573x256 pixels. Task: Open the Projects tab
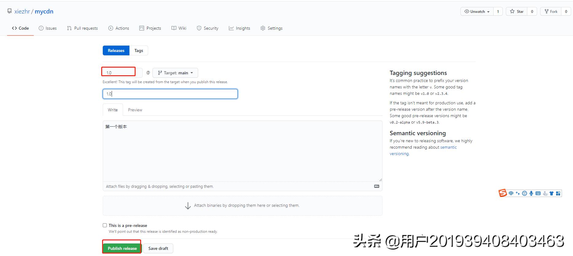point(150,28)
